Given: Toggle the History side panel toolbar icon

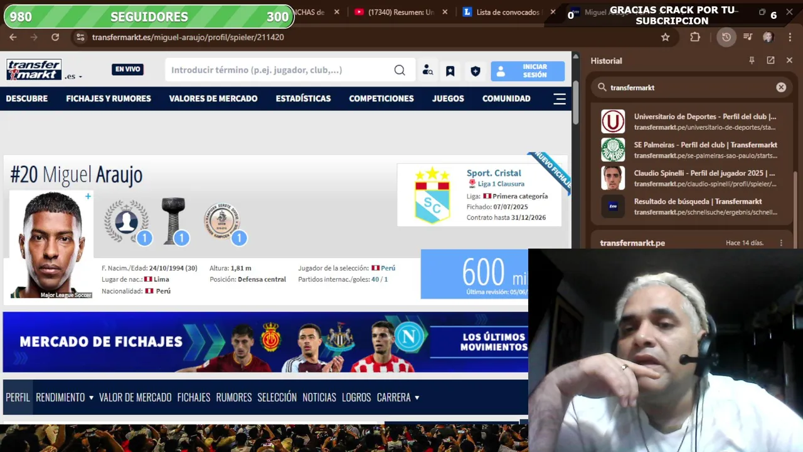Looking at the screenshot, I should coord(726,37).
